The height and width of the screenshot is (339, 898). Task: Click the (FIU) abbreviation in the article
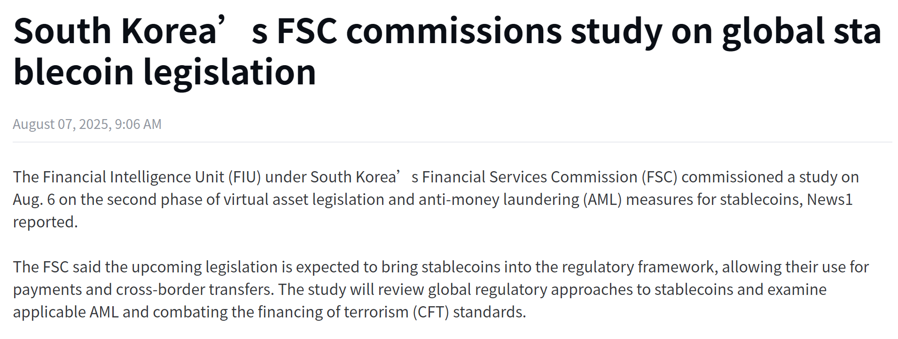point(244,177)
